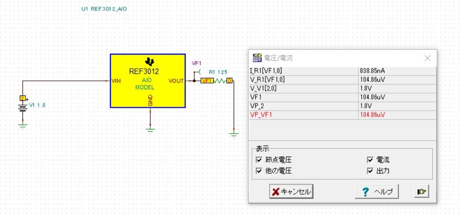Select the VP_2 row

pos(343,106)
